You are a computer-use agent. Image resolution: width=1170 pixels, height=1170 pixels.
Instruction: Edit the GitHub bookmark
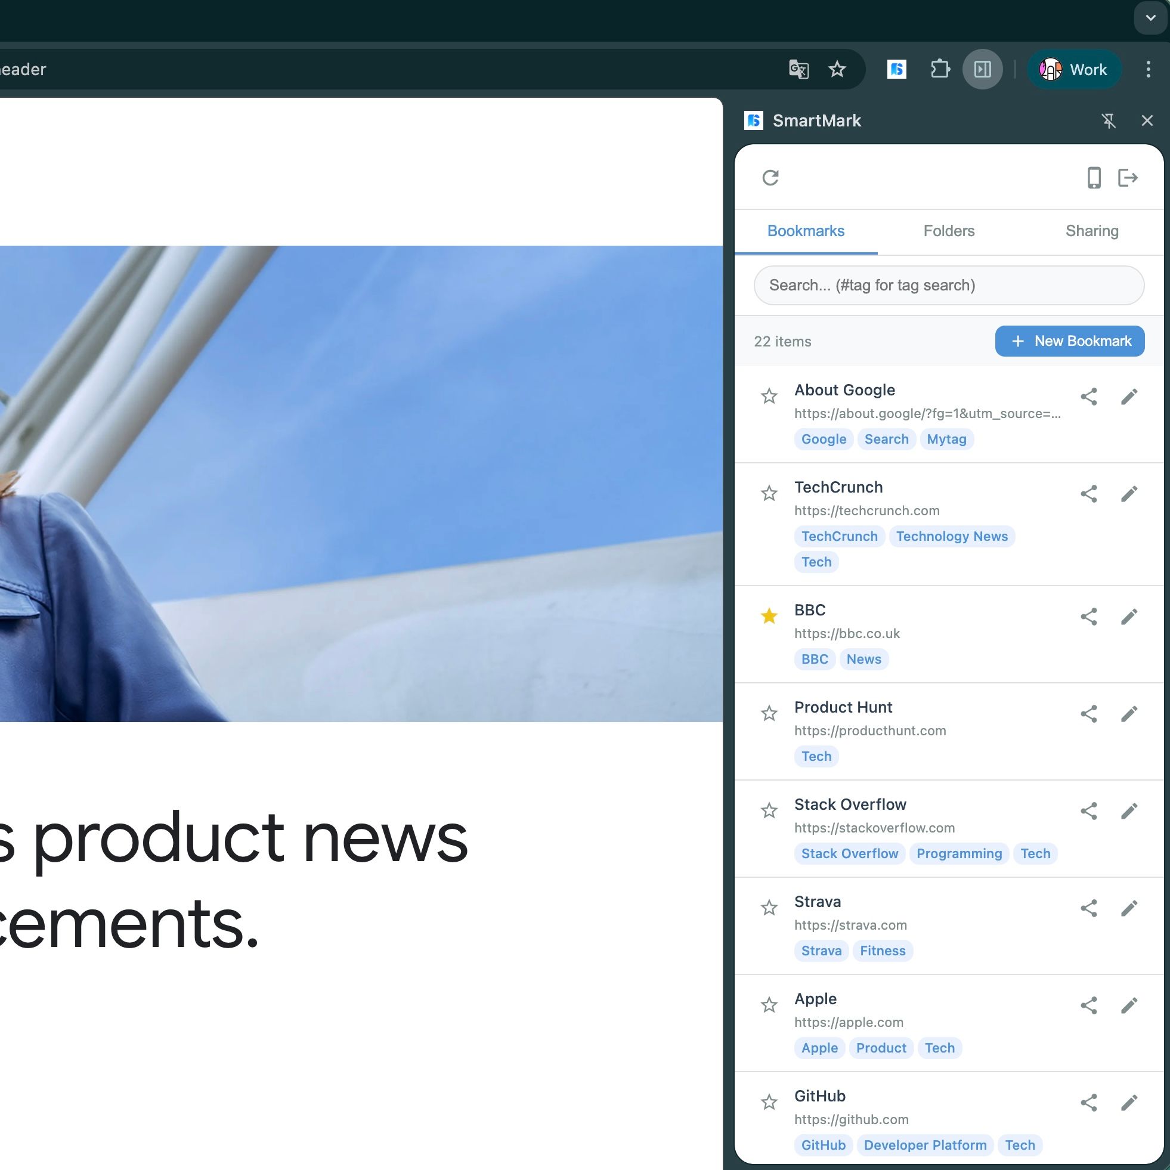(1129, 1103)
